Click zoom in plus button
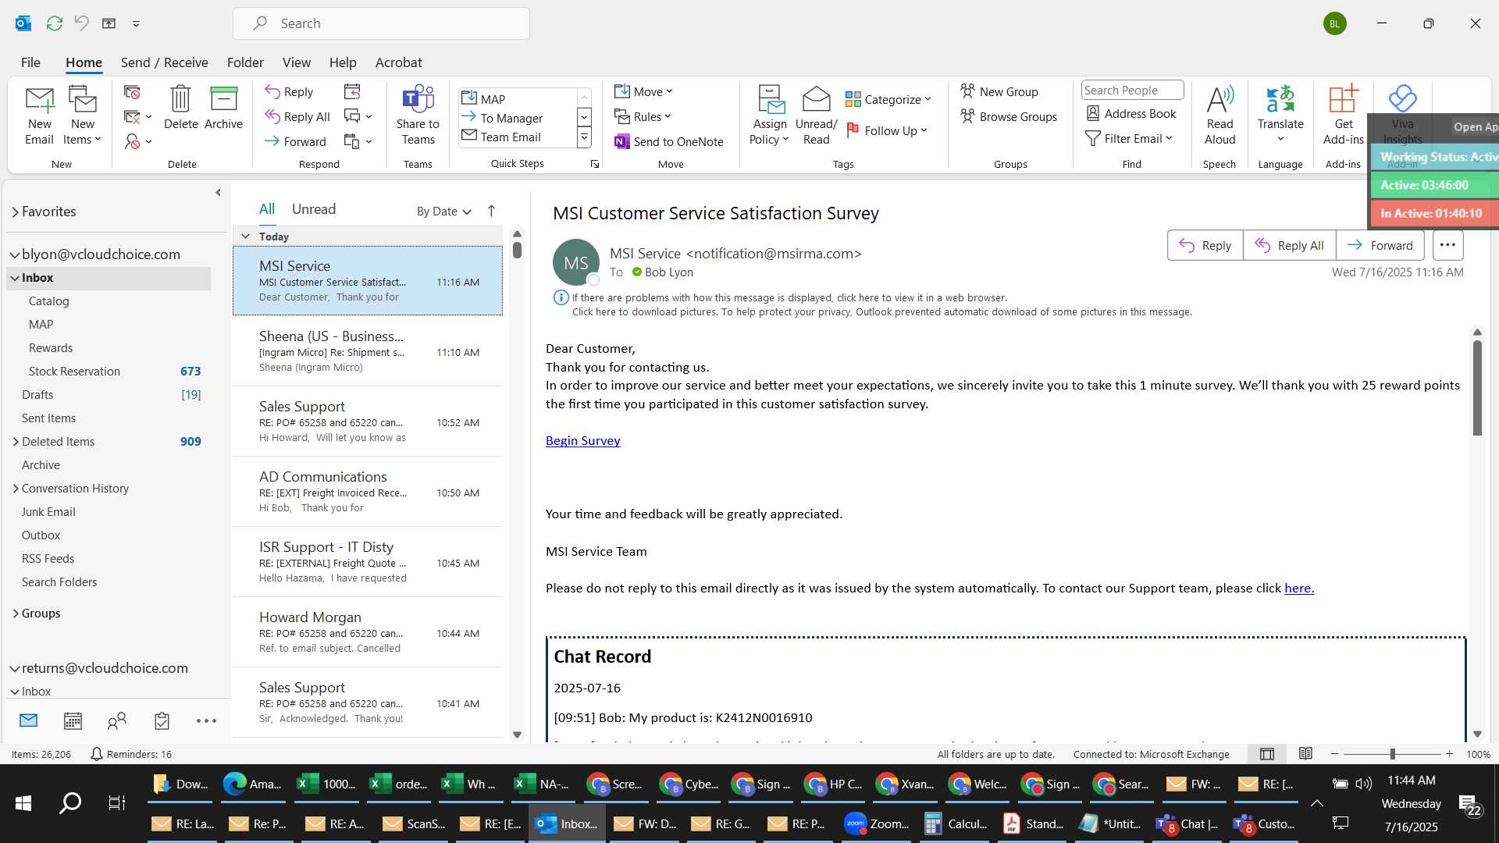1499x843 pixels. click(x=1449, y=754)
